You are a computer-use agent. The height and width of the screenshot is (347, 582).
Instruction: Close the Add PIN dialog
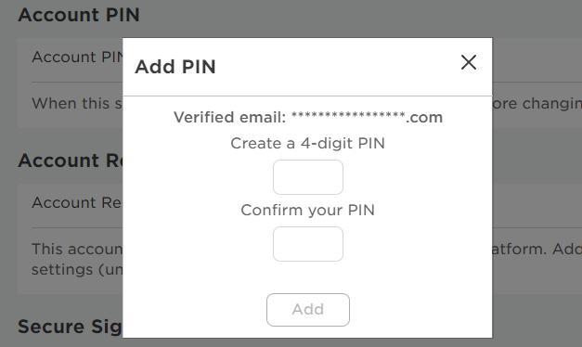click(469, 62)
